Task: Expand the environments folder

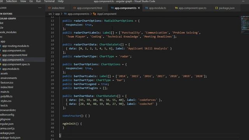Action: 9,78
